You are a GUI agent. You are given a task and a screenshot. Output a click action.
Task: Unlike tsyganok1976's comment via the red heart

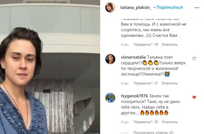(x=194, y=97)
